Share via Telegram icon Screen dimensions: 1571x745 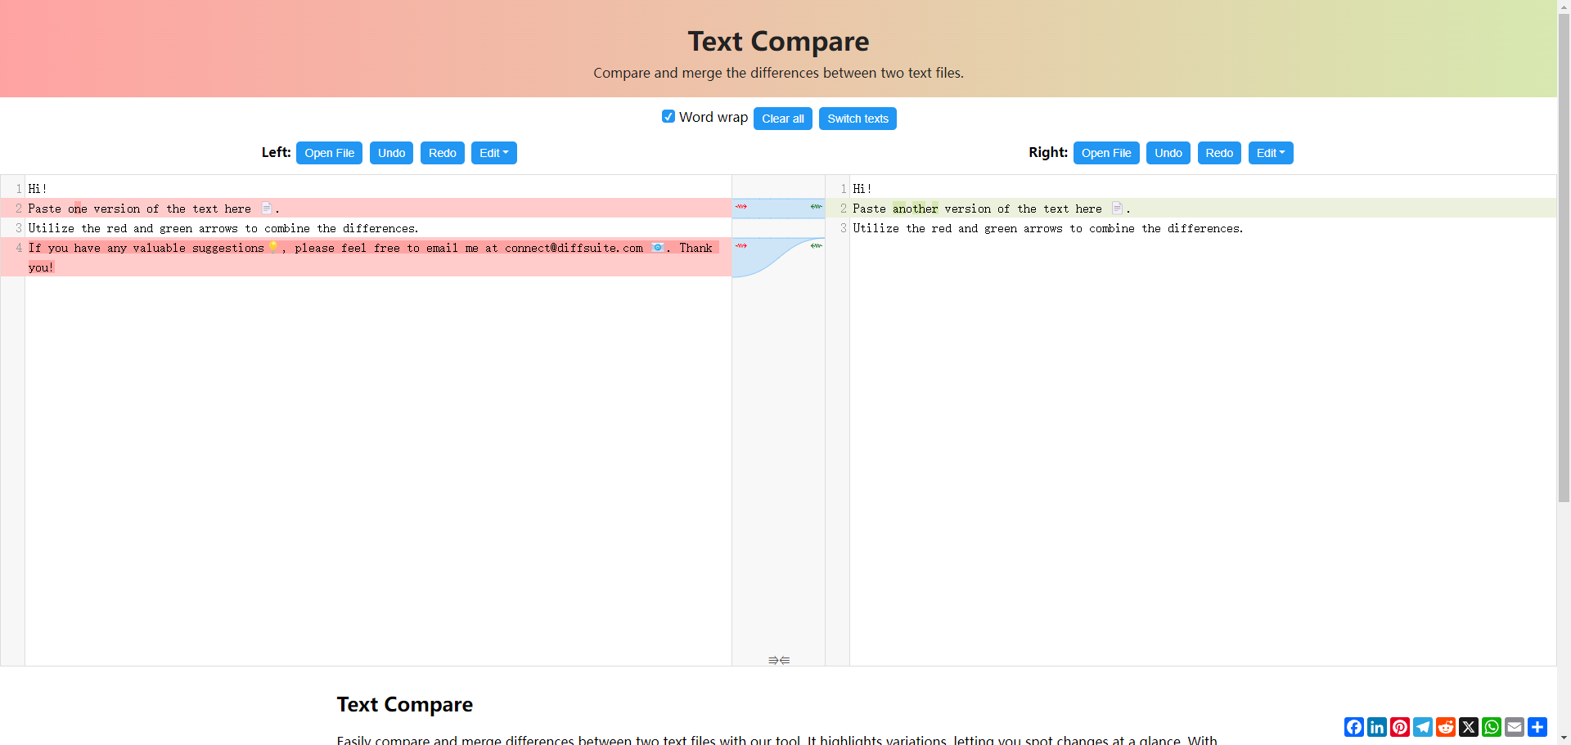tap(1424, 727)
